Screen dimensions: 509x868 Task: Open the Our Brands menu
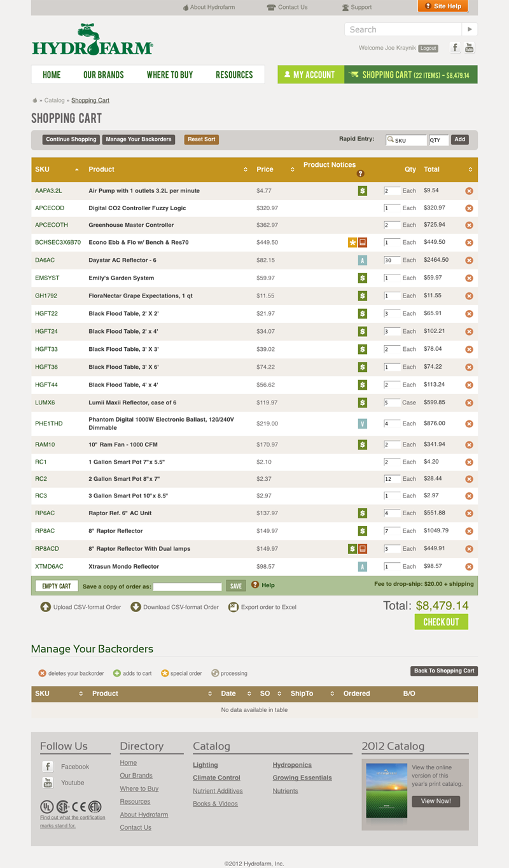pyautogui.click(x=104, y=75)
